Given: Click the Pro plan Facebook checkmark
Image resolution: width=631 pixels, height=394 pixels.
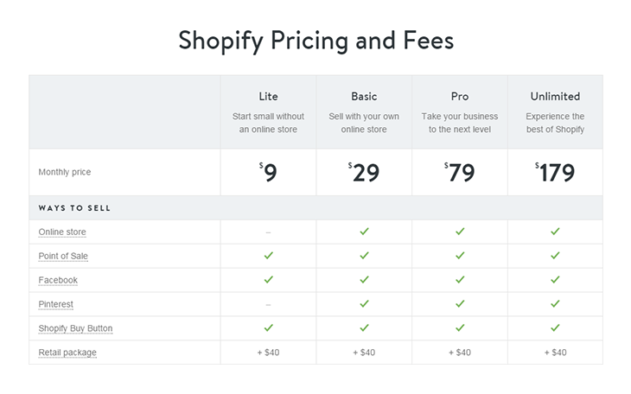Looking at the screenshot, I should coord(460,280).
